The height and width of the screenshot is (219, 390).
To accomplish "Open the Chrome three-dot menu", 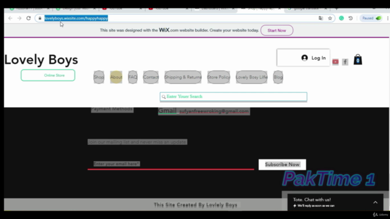I will pos(388,18).
